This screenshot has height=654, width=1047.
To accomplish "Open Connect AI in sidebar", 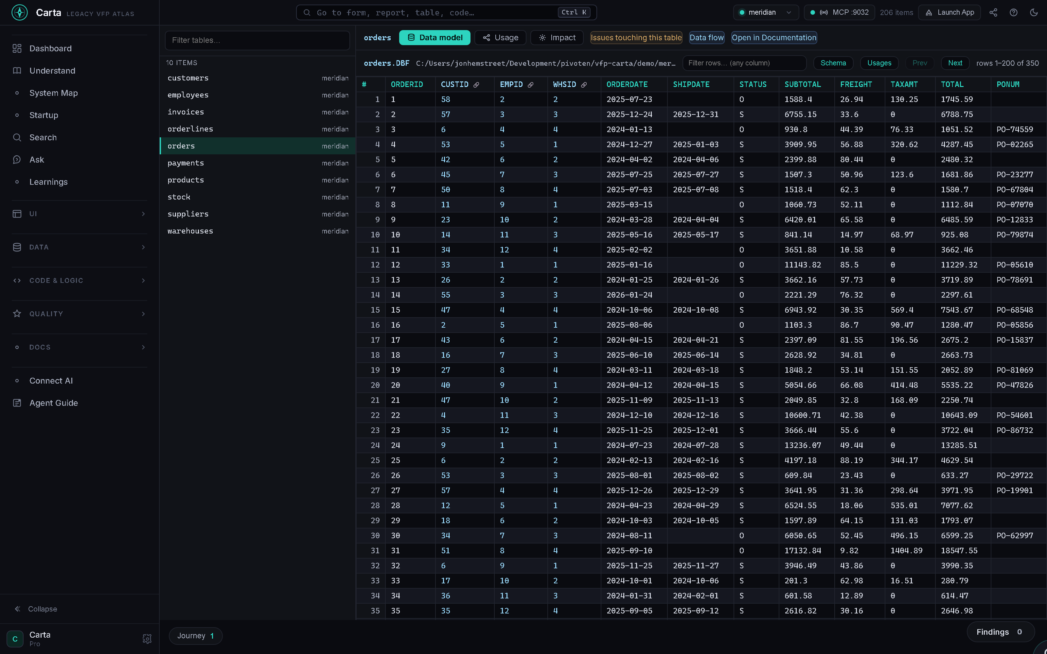I will (x=51, y=381).
